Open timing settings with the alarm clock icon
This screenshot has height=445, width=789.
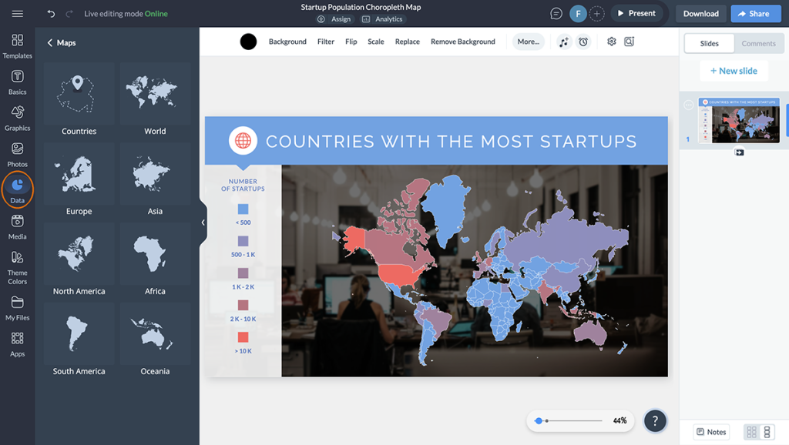583,42
